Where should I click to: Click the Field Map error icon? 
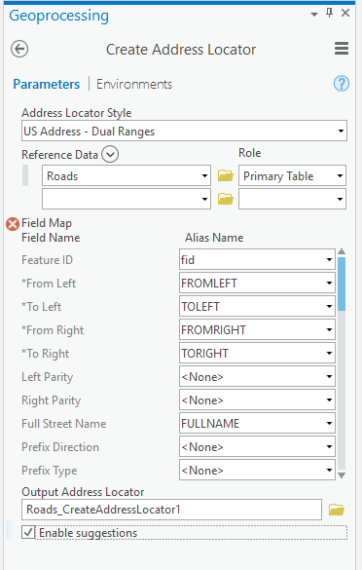13,224
